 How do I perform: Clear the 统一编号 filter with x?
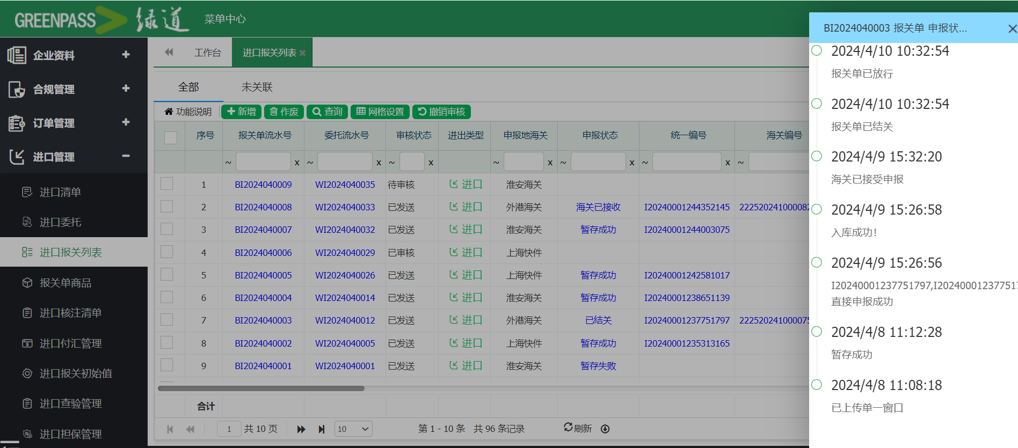(x=728, y=163)
